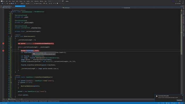Open the Project menu
Screen dimensions: 185x104
point(14,1)
